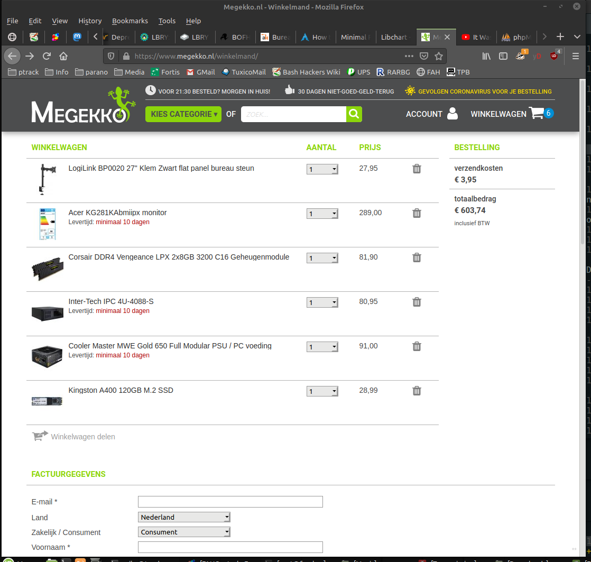Open quantity dropdown for Acer monitor
591x562 pixels.
tap(322, 214)
